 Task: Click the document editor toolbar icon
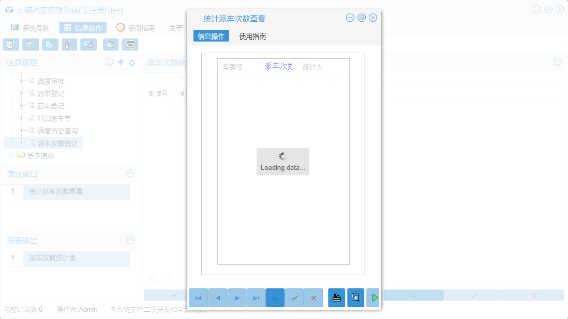pyautogui.click(x=49, y=44)
